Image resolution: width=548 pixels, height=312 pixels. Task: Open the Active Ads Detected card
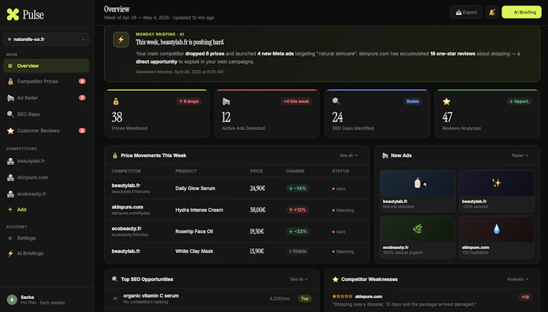tap(266, 114)
